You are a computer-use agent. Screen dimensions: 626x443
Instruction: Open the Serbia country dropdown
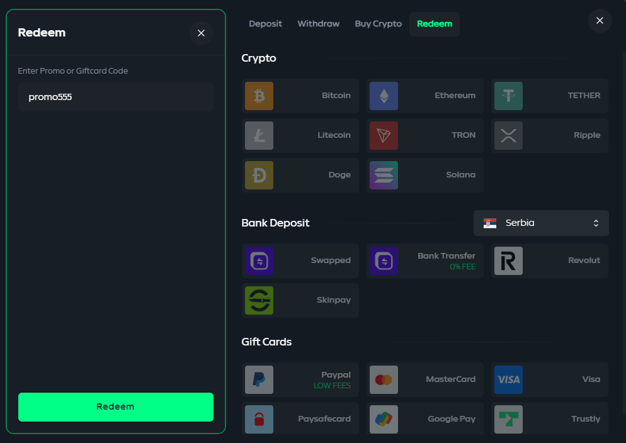541,223
